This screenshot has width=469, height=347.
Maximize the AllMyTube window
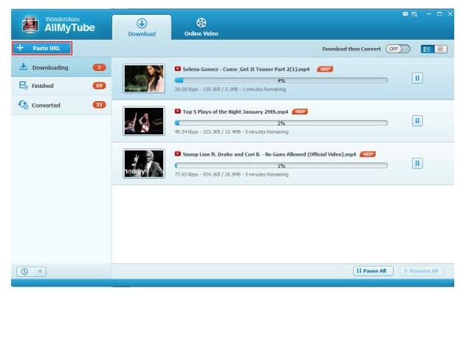coord(439,14)
